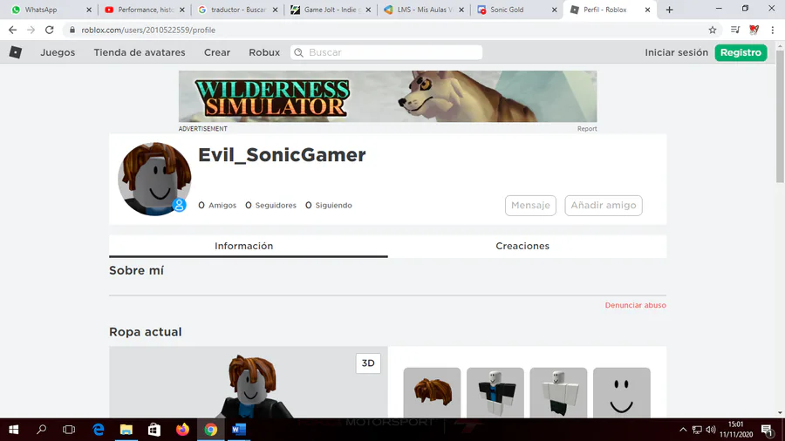Launch Firefox from taskbar

point(183,430)
